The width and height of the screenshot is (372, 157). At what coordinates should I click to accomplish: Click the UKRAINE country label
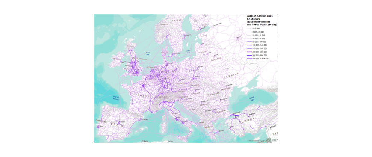click(231, 76)
